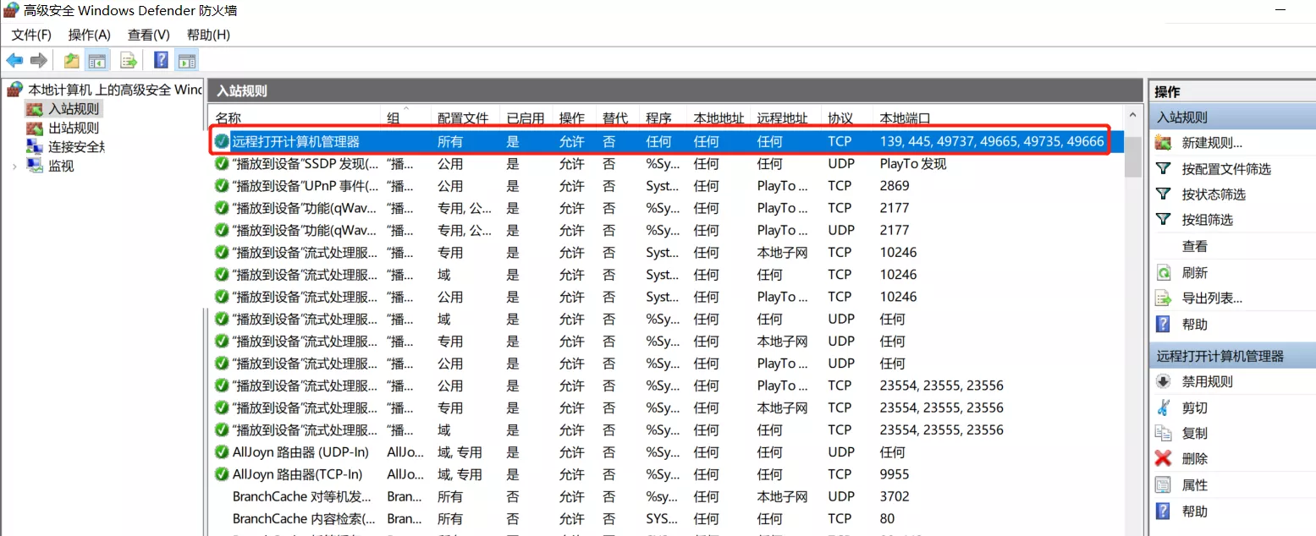Screen dimensions: 1316x536
Task: Sort by the 名称 column header
Action: click(x=229, y=118)
